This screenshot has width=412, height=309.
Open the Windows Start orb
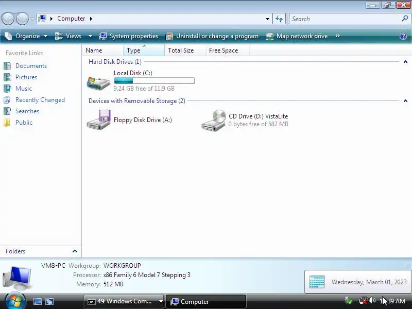coord(15,301)
